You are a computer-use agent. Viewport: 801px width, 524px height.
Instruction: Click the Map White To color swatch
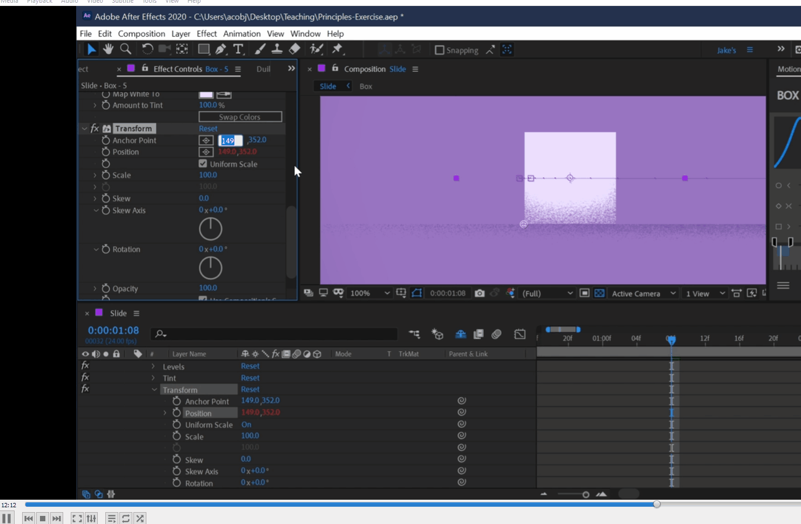206,95
